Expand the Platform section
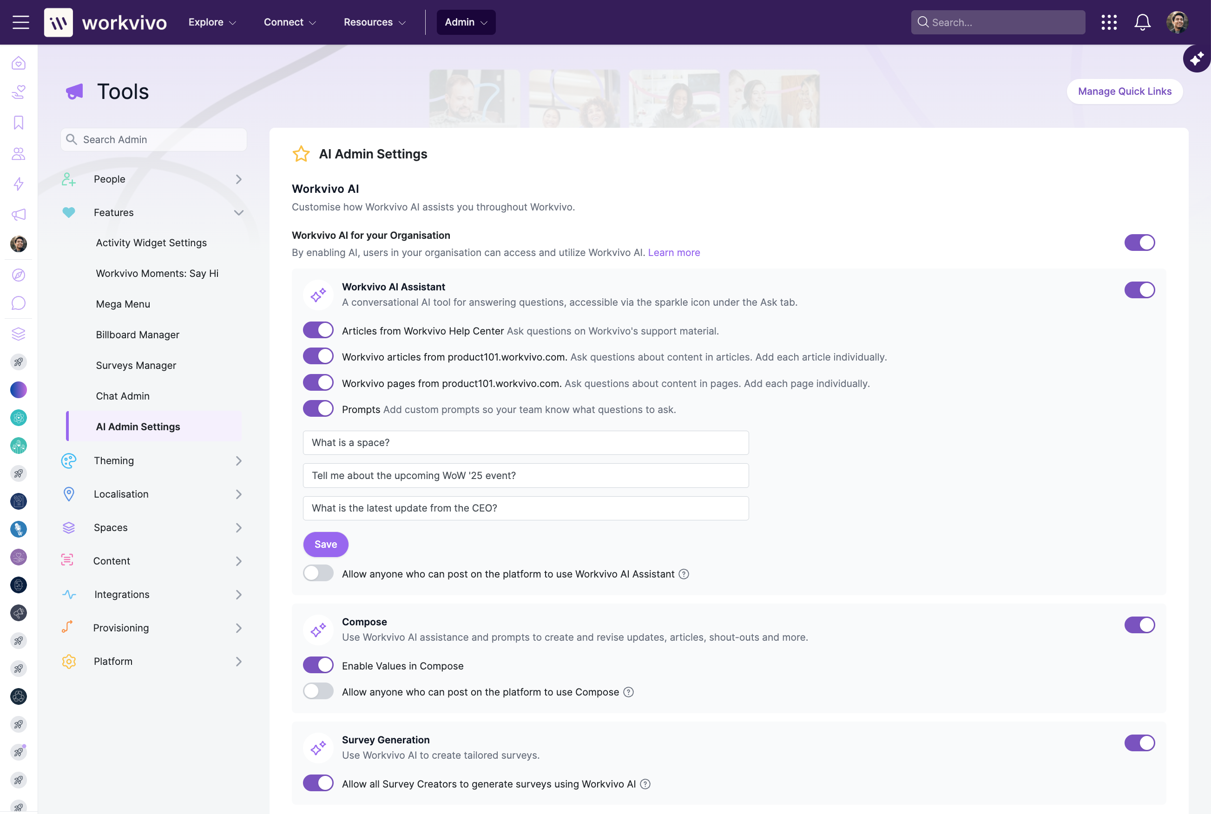 pyautogui.click(x=152, y=662)
